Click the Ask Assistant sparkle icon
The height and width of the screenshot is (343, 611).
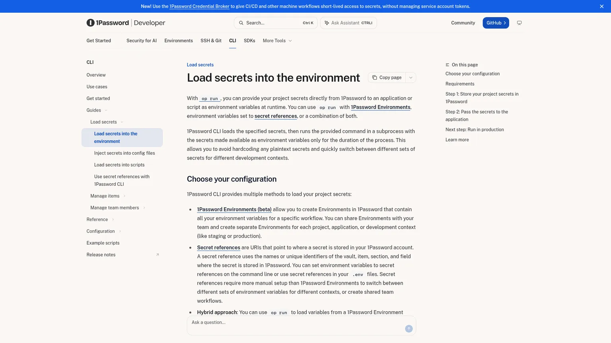coord(327,23)
